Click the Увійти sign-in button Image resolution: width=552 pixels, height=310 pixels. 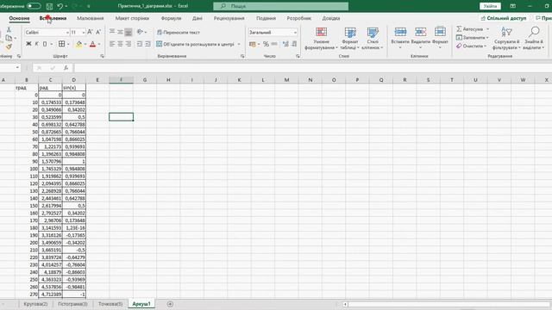[x=490, y=6]
